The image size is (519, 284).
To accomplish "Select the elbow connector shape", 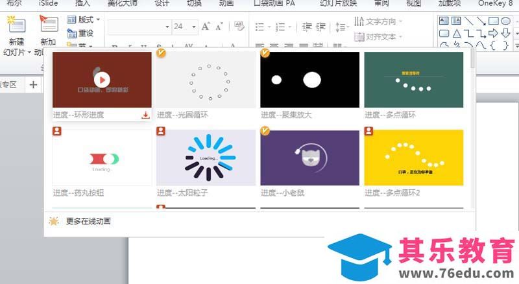I will pos(468,34).
